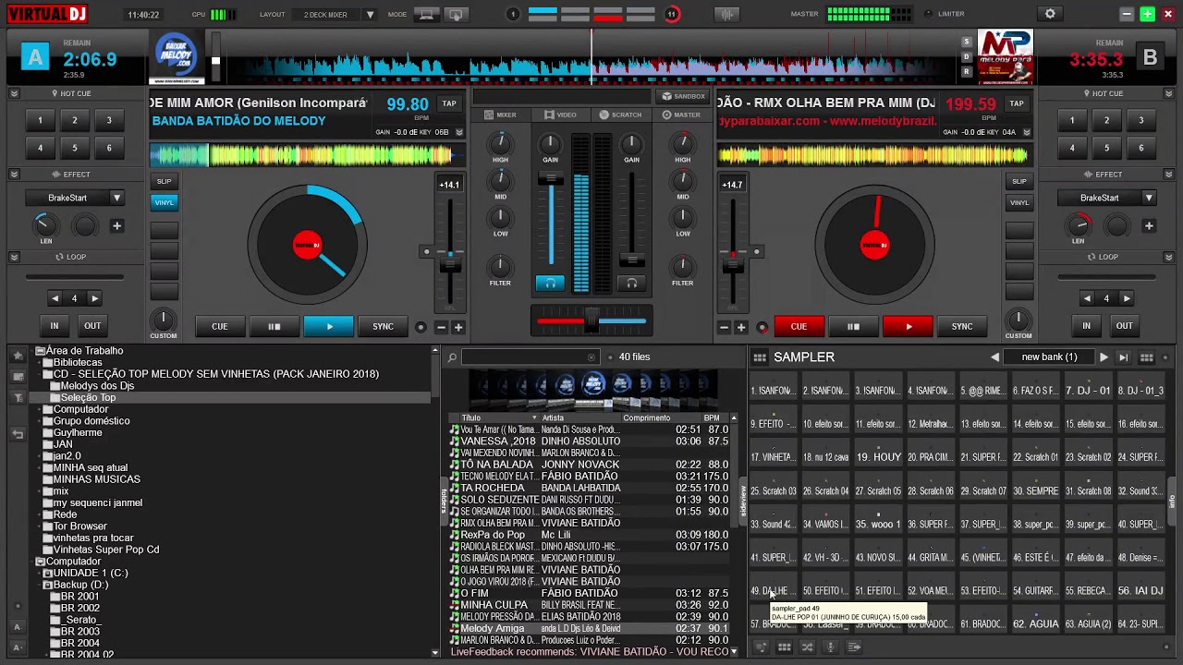Enable SYNC on deck A
This screenshot has width=1183, height=665.
383,326
